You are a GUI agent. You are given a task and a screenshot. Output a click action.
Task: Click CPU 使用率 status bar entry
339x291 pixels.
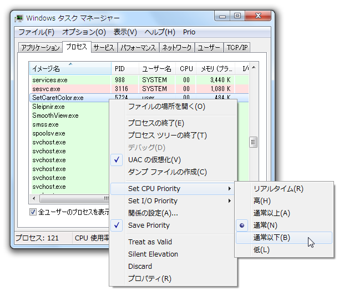(x=92, y=238)
